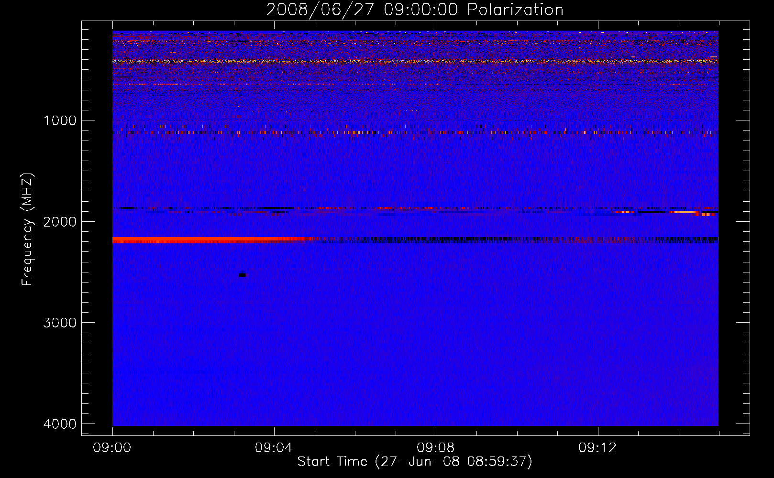Screen dimensions: 774x478
Task: Click the bright orange patch near 1900 MHz at right
Action: [683, 212]
